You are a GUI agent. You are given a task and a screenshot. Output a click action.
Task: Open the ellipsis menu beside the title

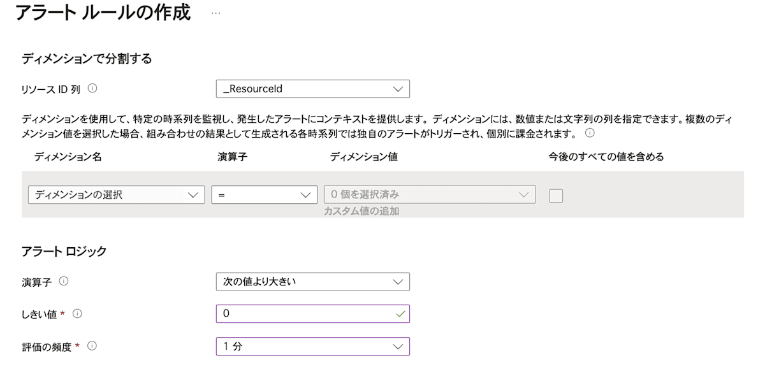tap(215, 13)
